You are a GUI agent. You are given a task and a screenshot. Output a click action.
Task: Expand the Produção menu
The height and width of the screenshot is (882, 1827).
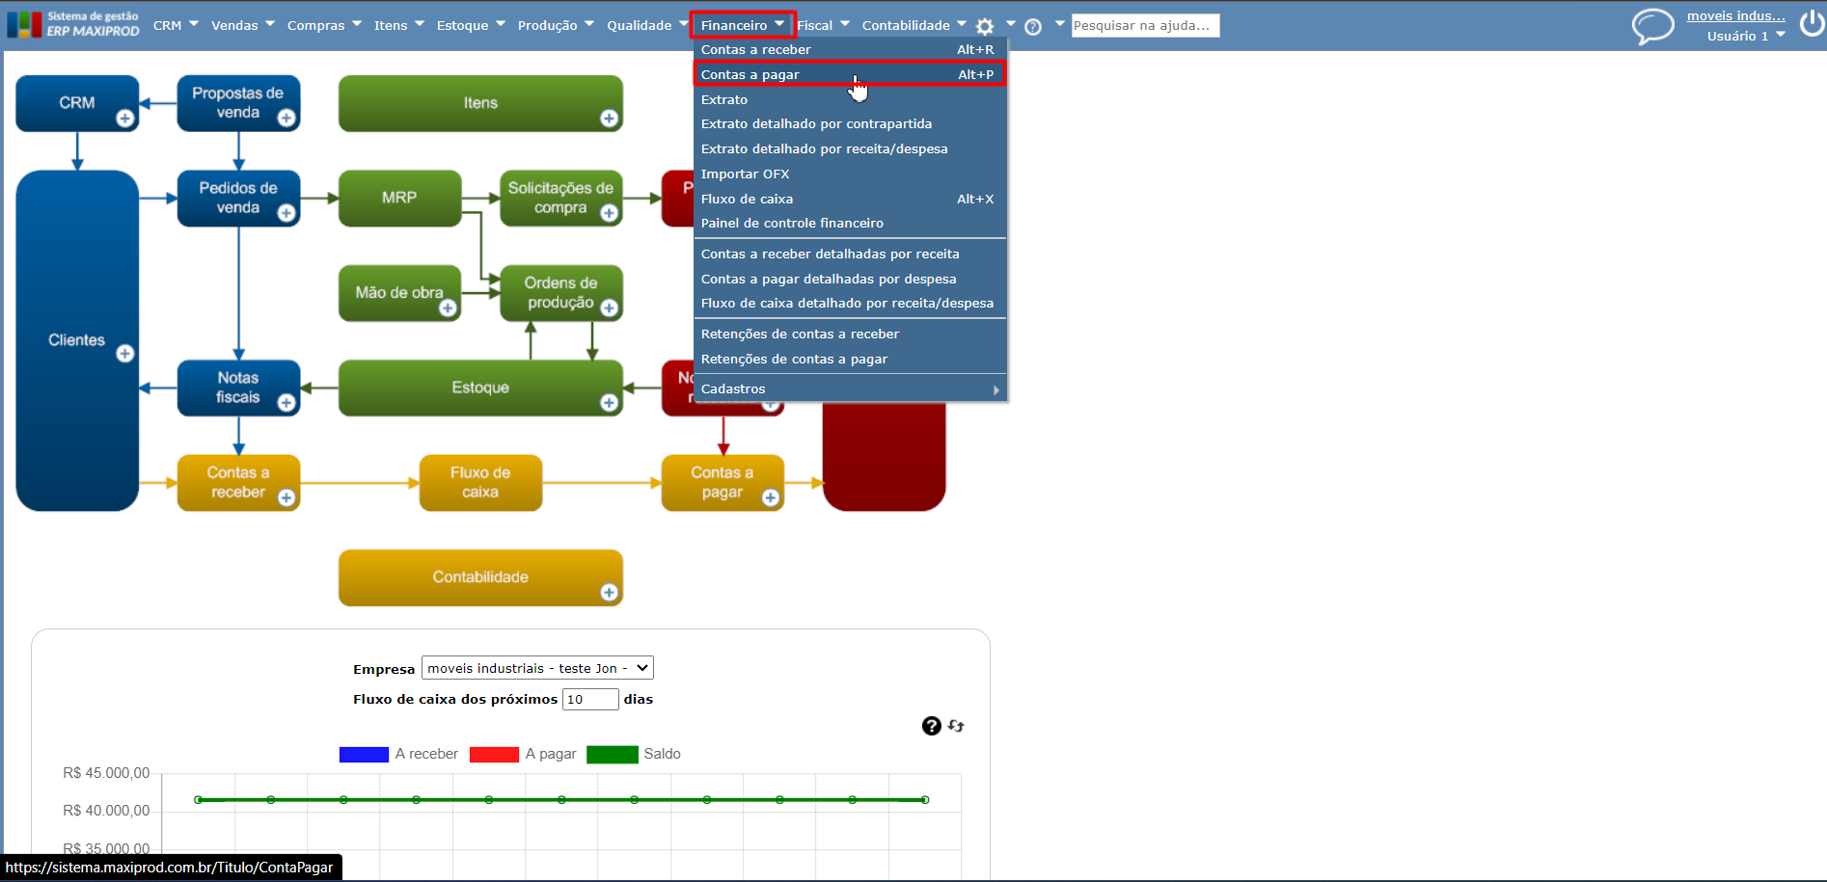pyautogui.click(x=556, y=25)
